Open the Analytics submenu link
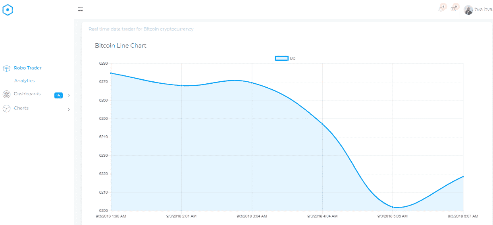Screen dimensions: 493x225 pyautogui.click(x=24, y=81)
